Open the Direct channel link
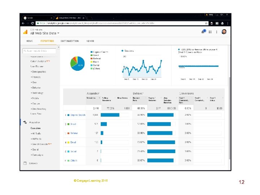260x195 pixels. (x=73, y=124)
